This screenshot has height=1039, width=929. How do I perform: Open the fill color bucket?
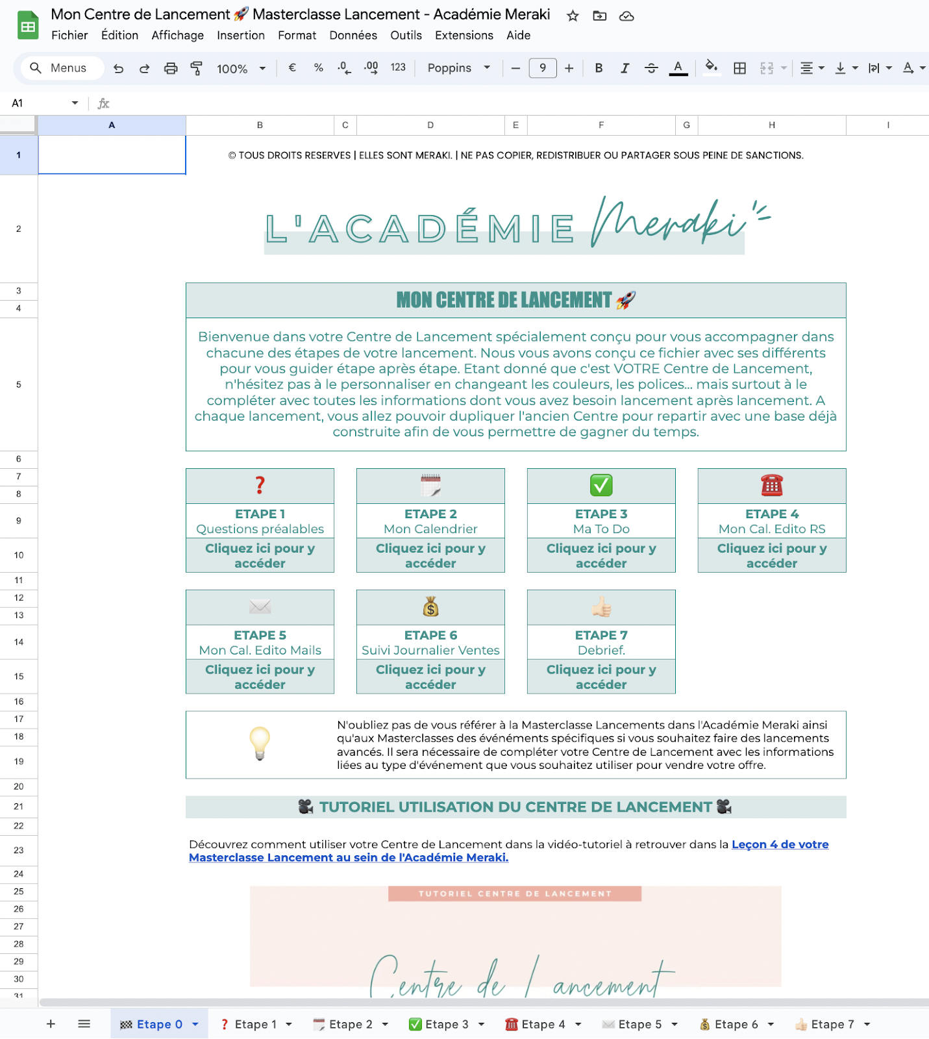(712, 68)
